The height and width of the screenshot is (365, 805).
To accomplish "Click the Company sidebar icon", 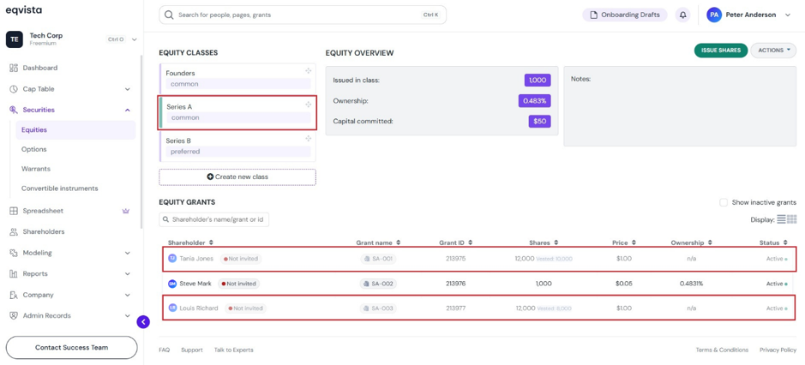I will [14, 295].
